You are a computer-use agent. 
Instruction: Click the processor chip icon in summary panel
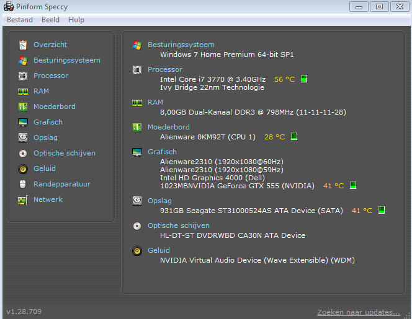(x=137, y=70)
